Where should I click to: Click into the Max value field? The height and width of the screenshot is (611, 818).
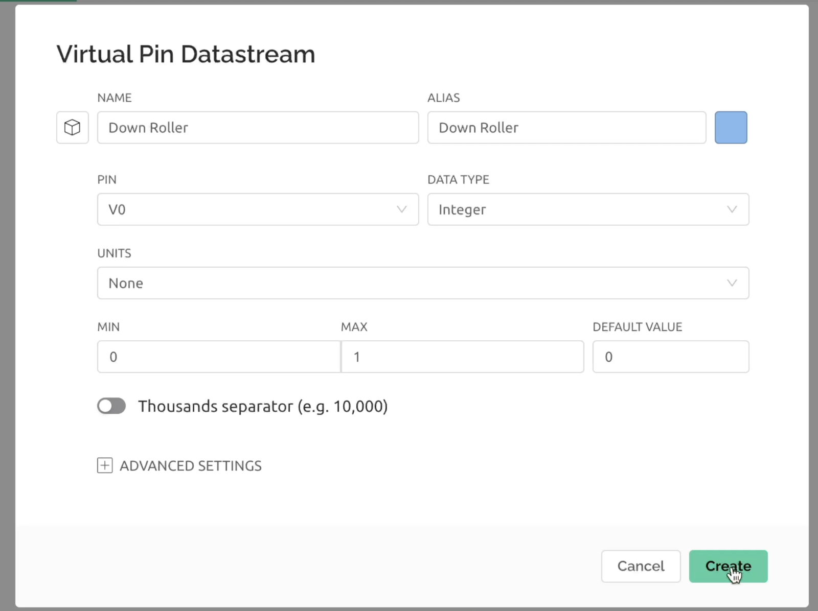point(462,357)
